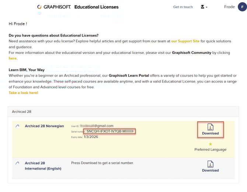Open the graduate user dropdown menu
Screen dimensions: 247x192
coord(204,7)
